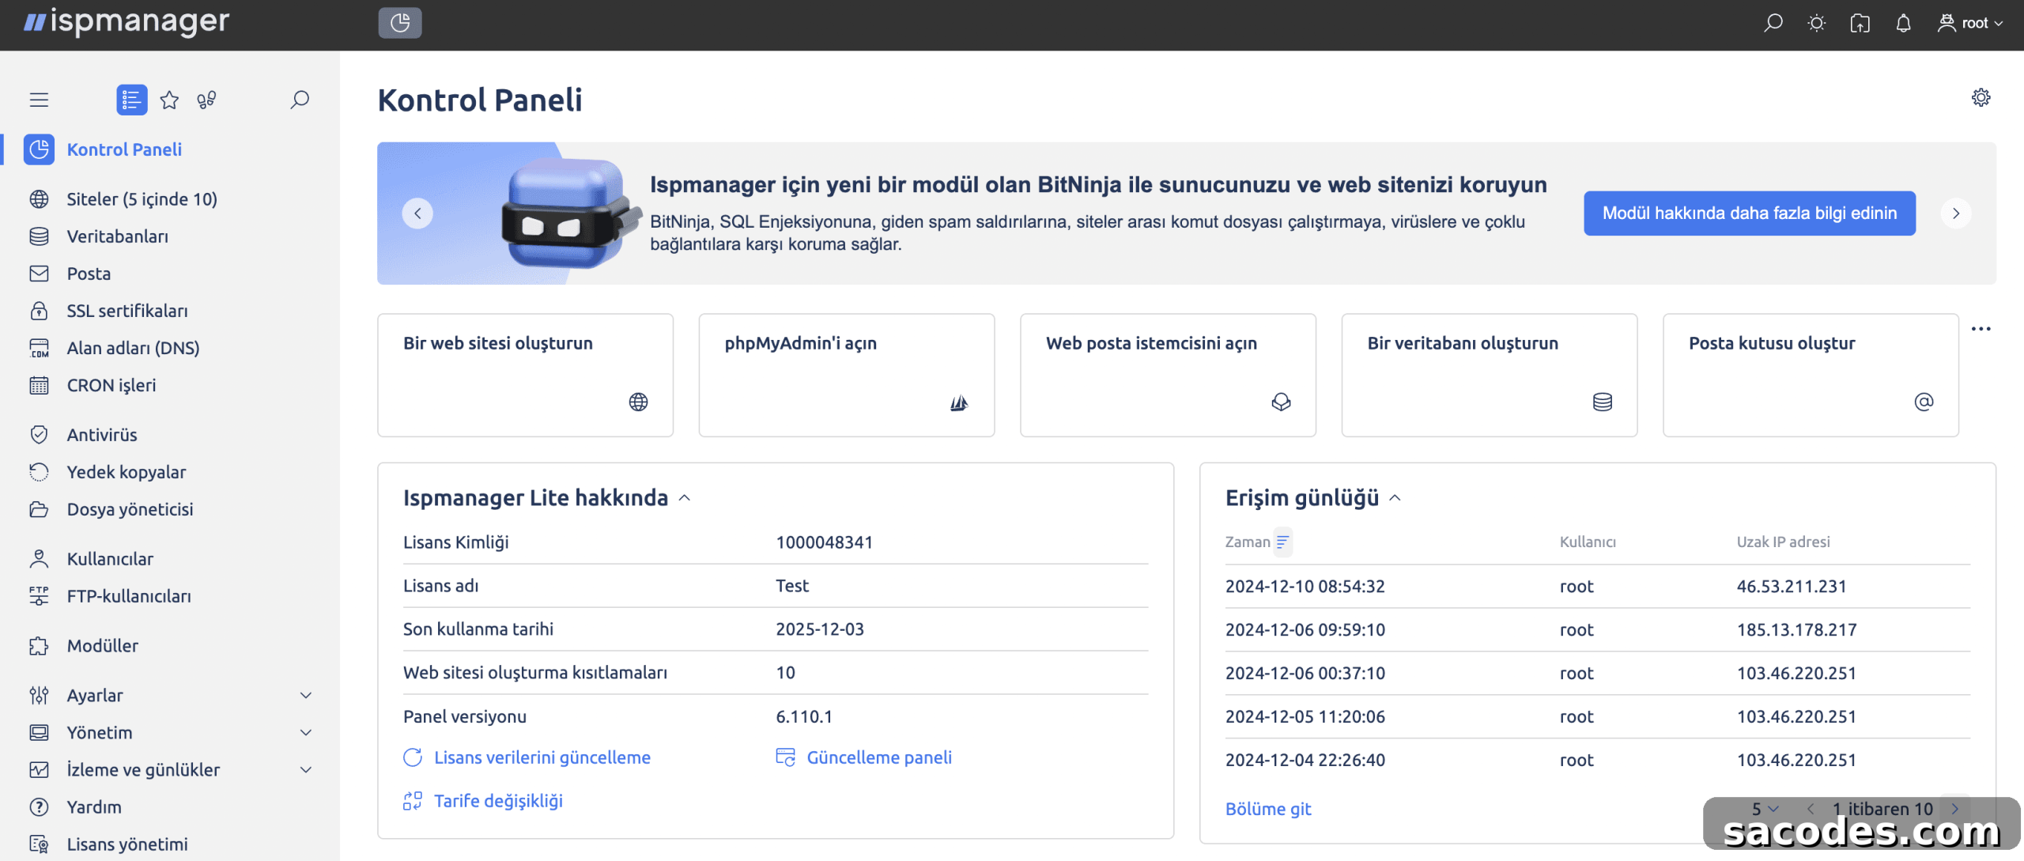Click Kullanıcı column header
2024x861 pixels.
click(1588, 542)
